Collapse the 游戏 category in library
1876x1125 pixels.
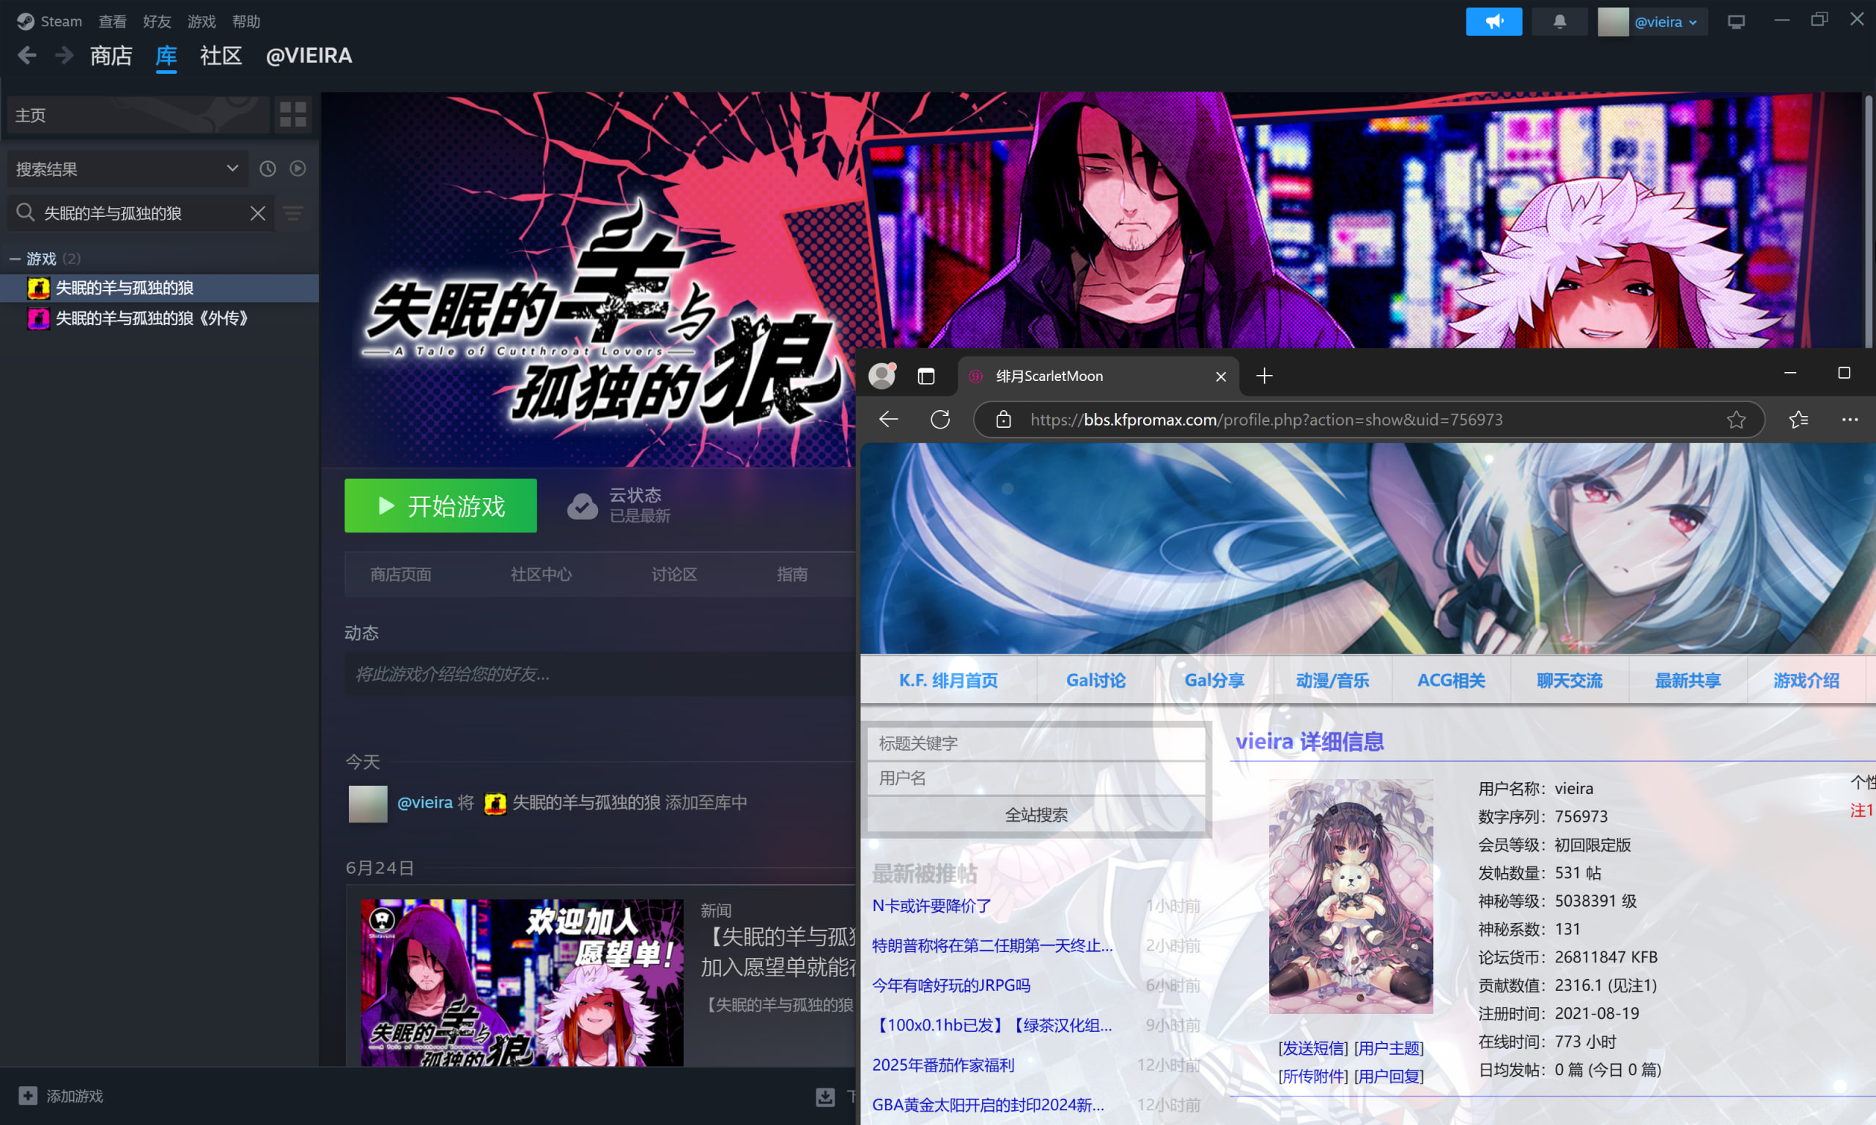(x=15, y=259)
